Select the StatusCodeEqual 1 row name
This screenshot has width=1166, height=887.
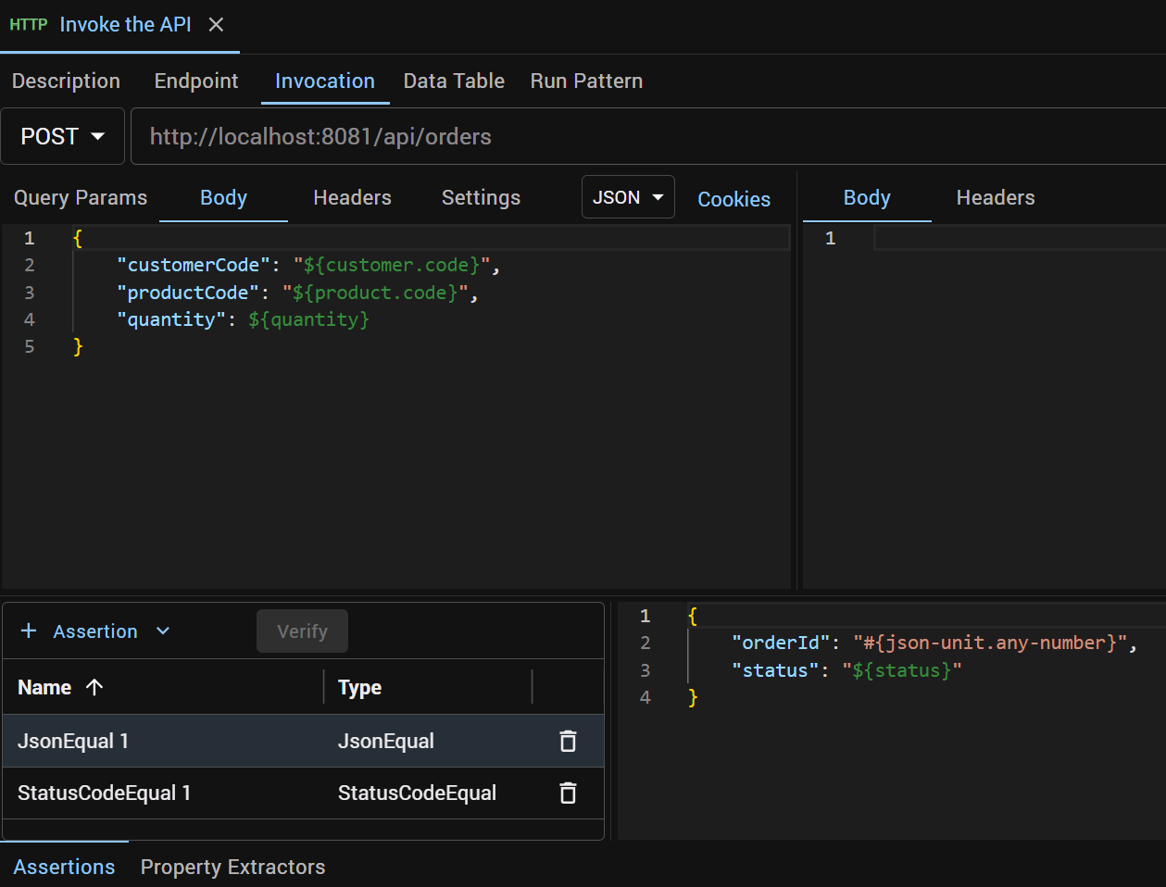point(104,793)
